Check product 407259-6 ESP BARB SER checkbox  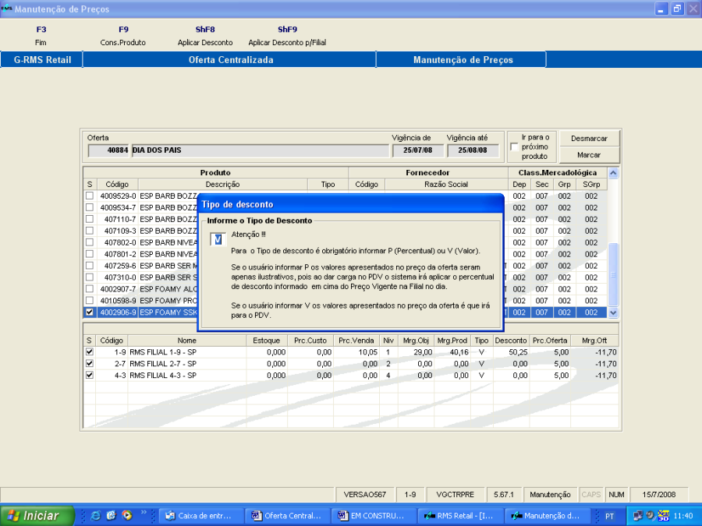point(90,266)
